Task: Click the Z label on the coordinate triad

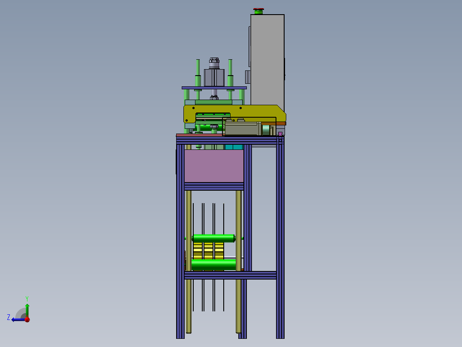Action: [8, 317]
